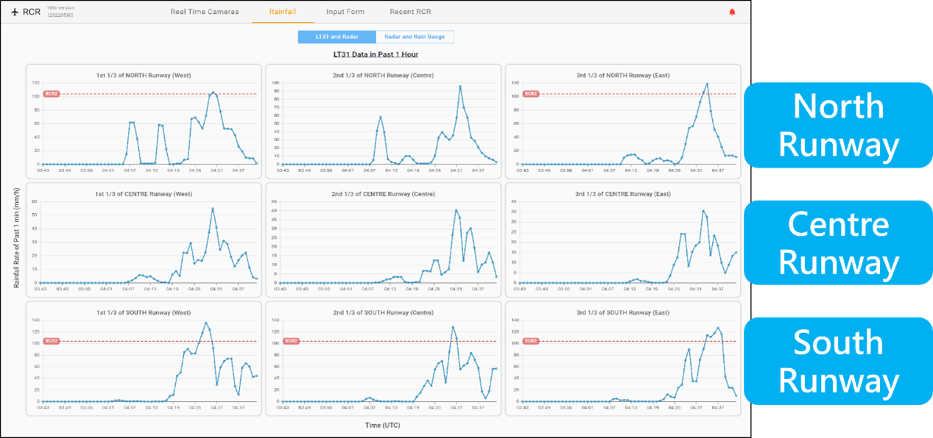Click the RCR airplane logo icon
933x438 pixels.
click(15, 12)
